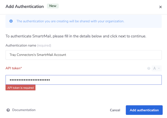This screenshot has height=118, width=167.
Task: Click the red API token label
Action: (13, 68)
